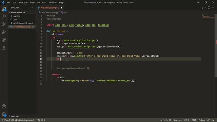
Task: Click commented ui.messageBox on line 18
Action: [73, 68]
